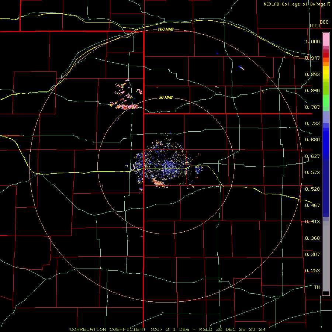Select the 1.000 value on the scale
Viewport: 332px width, 332px height.
click(312, 41)
